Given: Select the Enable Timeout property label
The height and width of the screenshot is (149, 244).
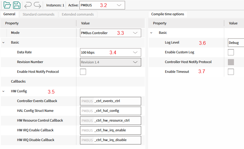Looking at the screenshot, I should tap(177, 72).
